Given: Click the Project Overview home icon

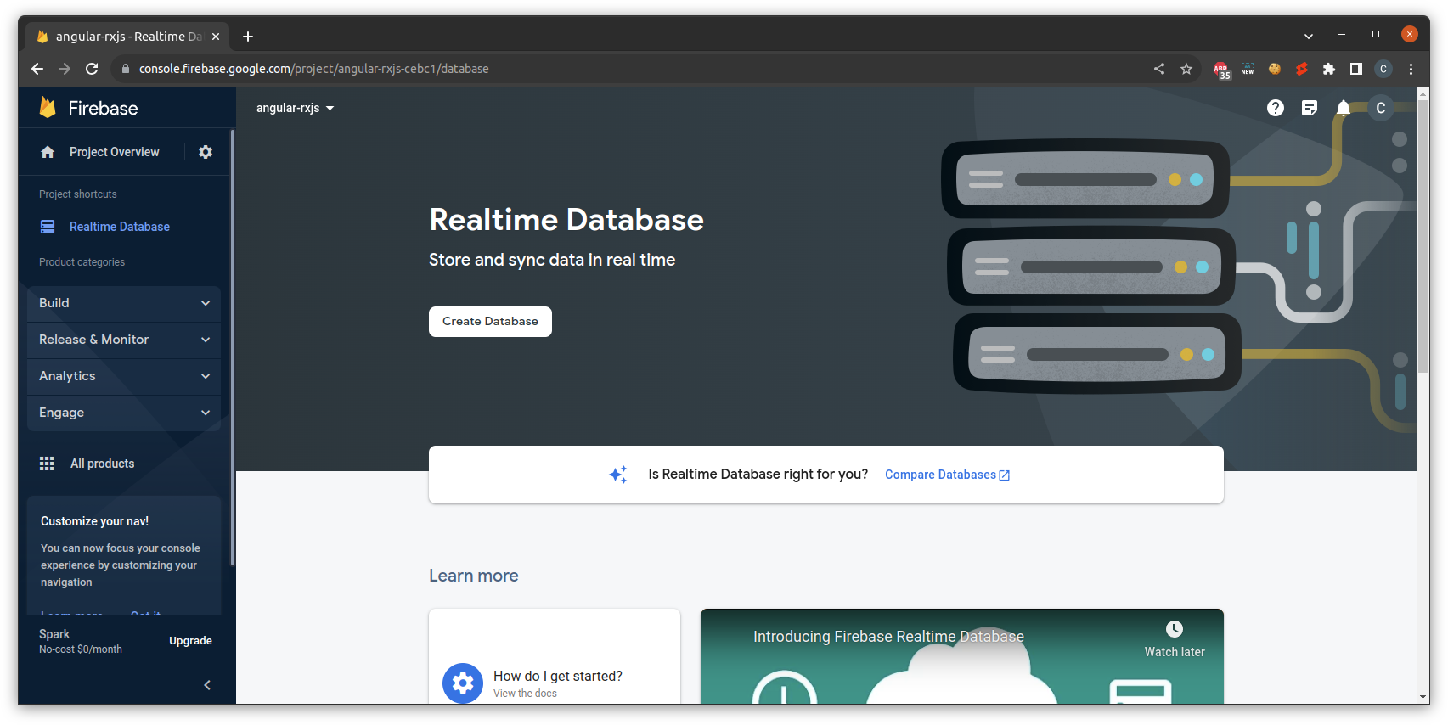Looking at the screenshot, I should click(x=48, y=152).
